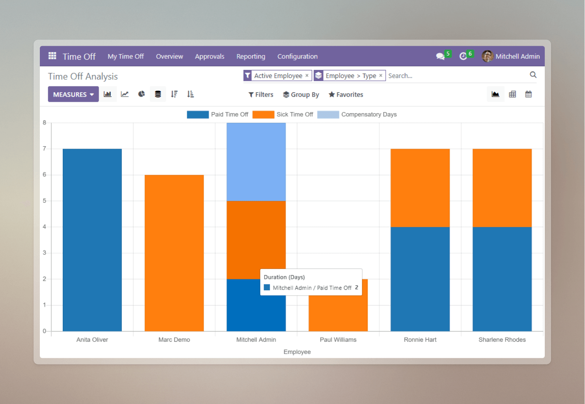
Task: Open the MEASURES dropdown
Action: click(x=73, y=94)
